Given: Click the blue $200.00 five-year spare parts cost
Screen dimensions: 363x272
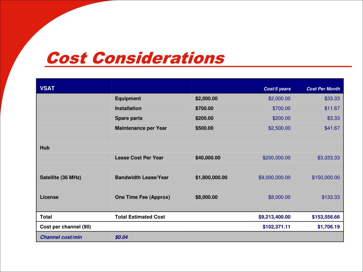Looking at the screenshot, I should coord(281,118).
